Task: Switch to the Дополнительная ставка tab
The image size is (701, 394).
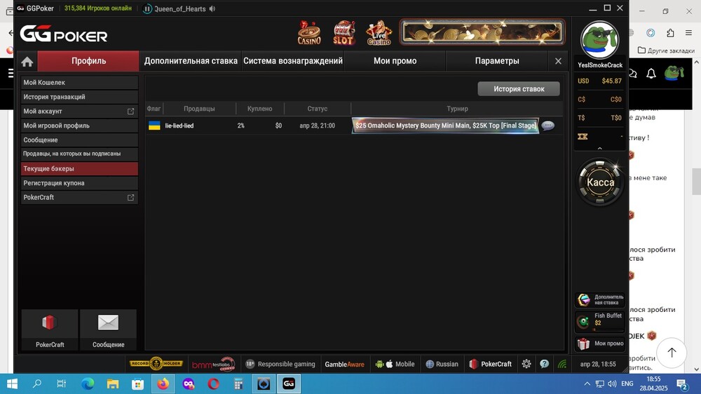Action: pyautogui.click(x=191, y=61)
